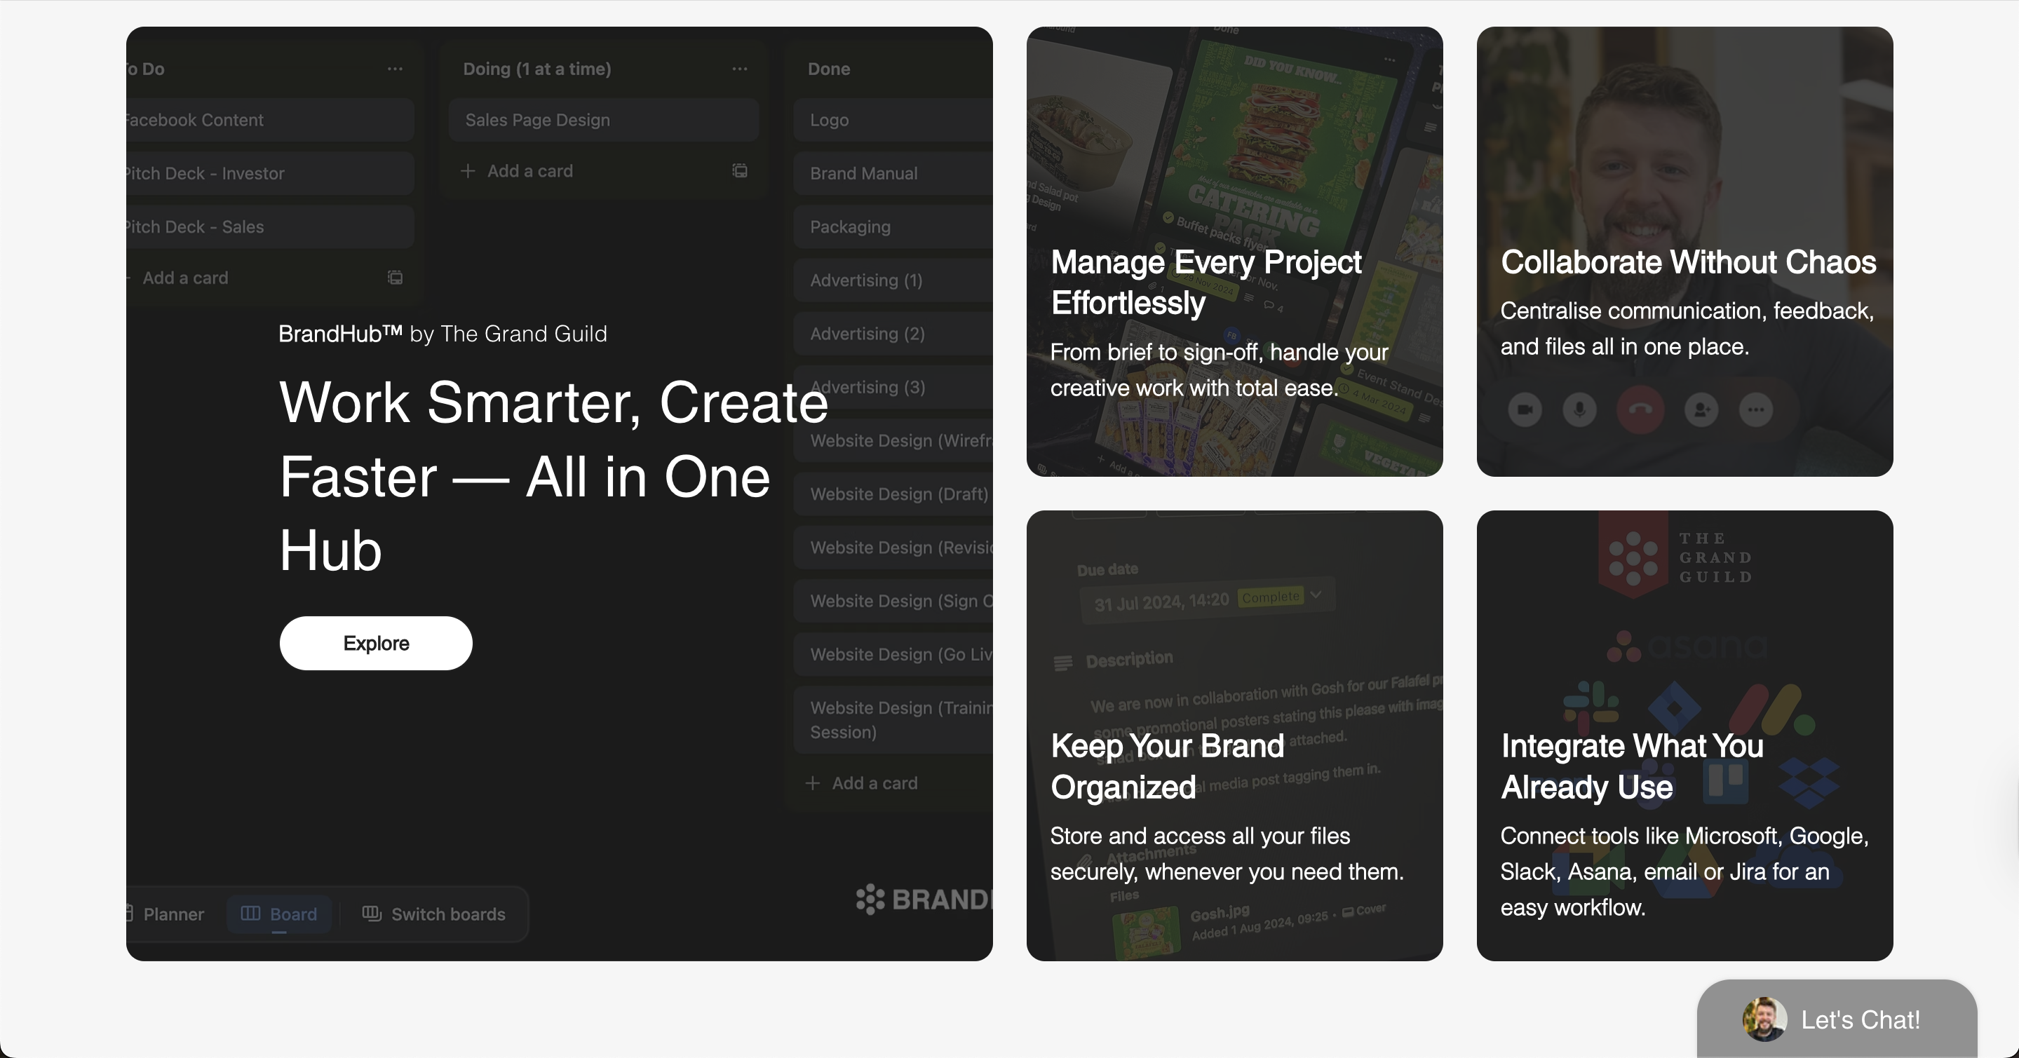The width and height of the screenshot is (2019, 1058).
Task: Open the Doing list ellipsis menu
Action: [739, 69]
